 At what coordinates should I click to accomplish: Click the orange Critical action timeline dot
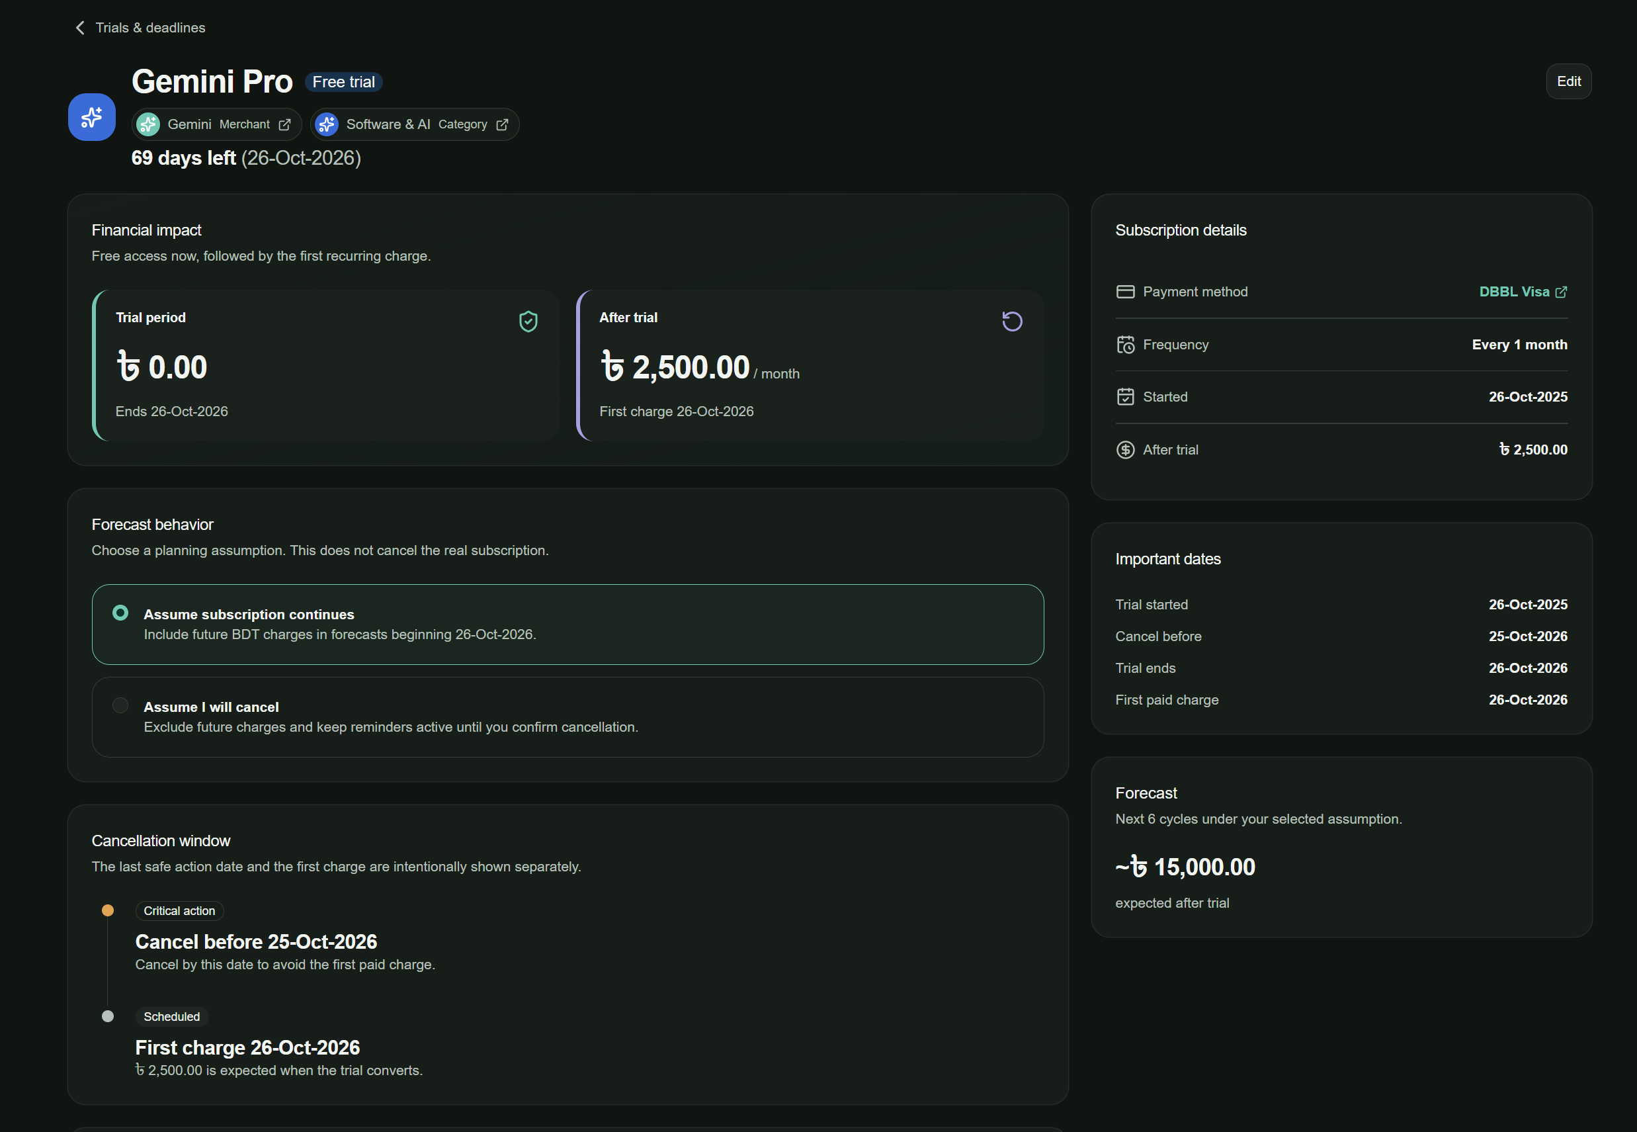click(x=108, y=911)
